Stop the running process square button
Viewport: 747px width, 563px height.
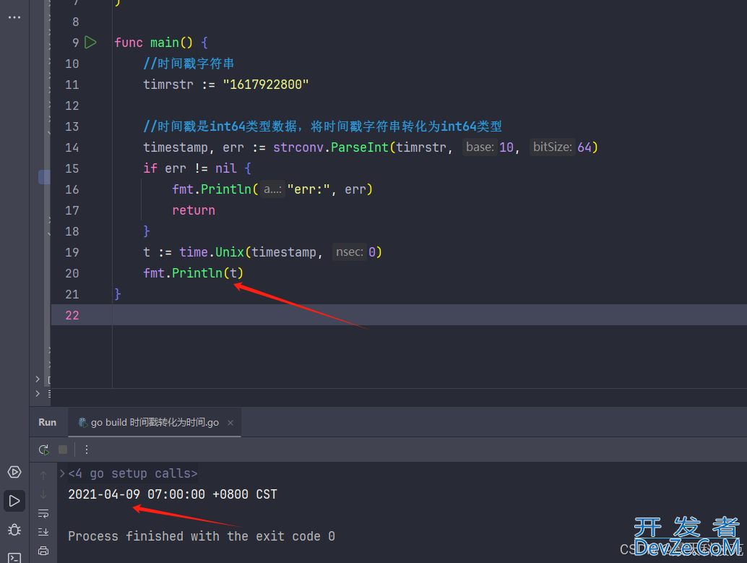63,450
